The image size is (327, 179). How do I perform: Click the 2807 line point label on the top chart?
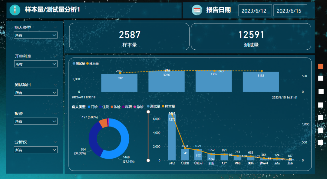pyautogui.click(x=119, y=71)
